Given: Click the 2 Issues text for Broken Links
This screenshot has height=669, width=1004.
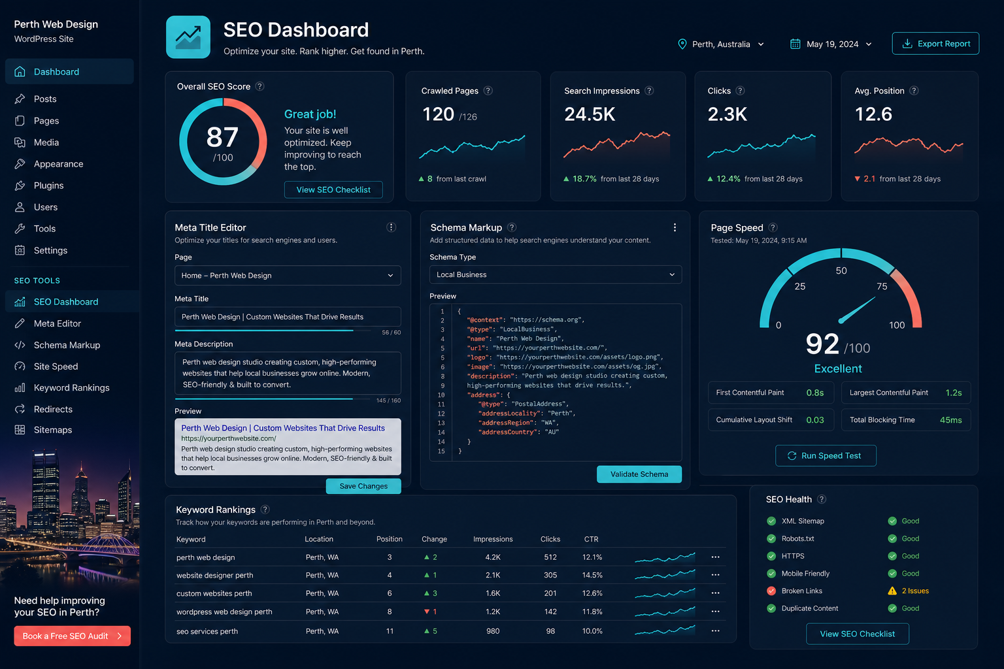Looking at the screenshot, I should [915, 591].
